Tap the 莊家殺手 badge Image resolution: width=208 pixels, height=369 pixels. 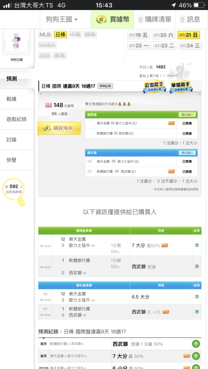pos(154,87)
